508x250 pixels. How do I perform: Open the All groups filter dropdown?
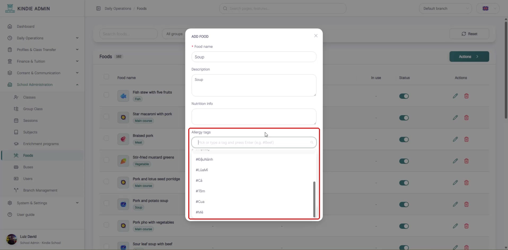click(x=174, y=34)
